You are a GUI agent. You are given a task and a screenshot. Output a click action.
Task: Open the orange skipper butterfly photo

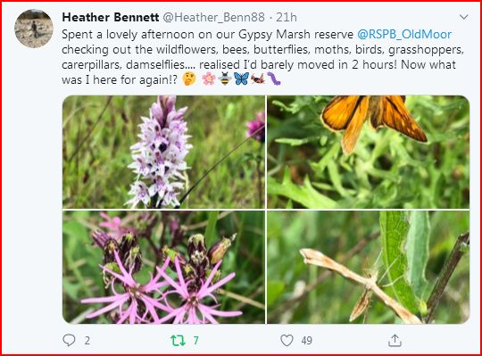[368, 152]
